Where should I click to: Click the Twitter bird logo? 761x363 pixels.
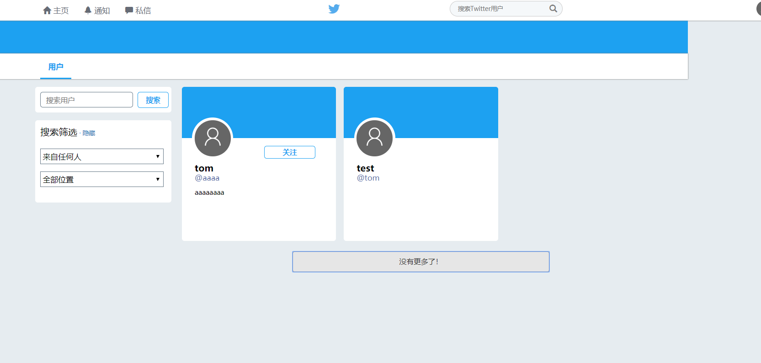pyautogui.click(x=334, y=9)
